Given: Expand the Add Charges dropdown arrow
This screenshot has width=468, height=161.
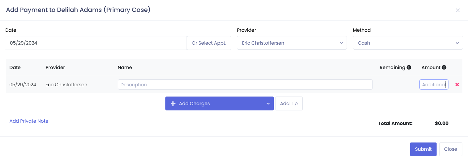Looking at the screenshot, I should click(x=268, y=103).
